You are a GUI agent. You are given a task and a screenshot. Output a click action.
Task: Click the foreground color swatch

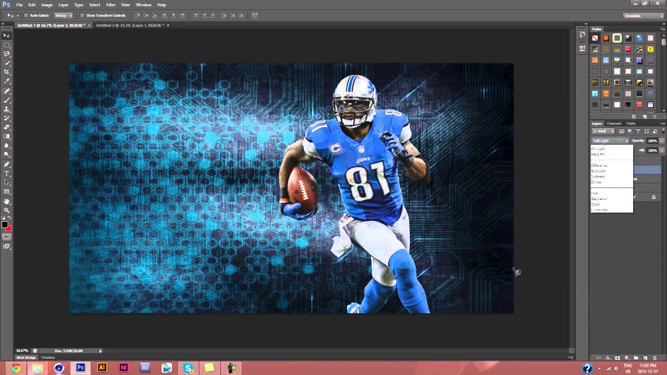(6, 225)
